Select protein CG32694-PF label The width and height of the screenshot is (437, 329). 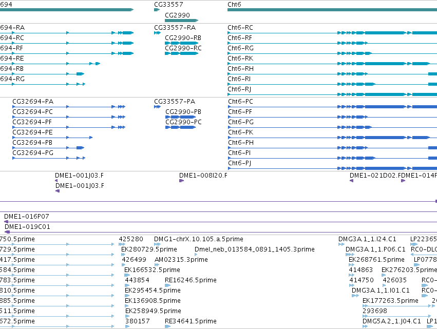tap(32, 122)
